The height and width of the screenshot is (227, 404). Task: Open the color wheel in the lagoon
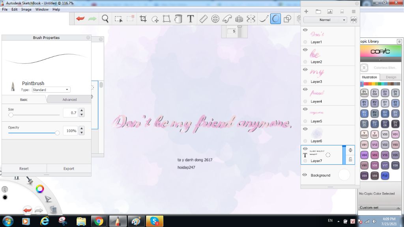40,189
